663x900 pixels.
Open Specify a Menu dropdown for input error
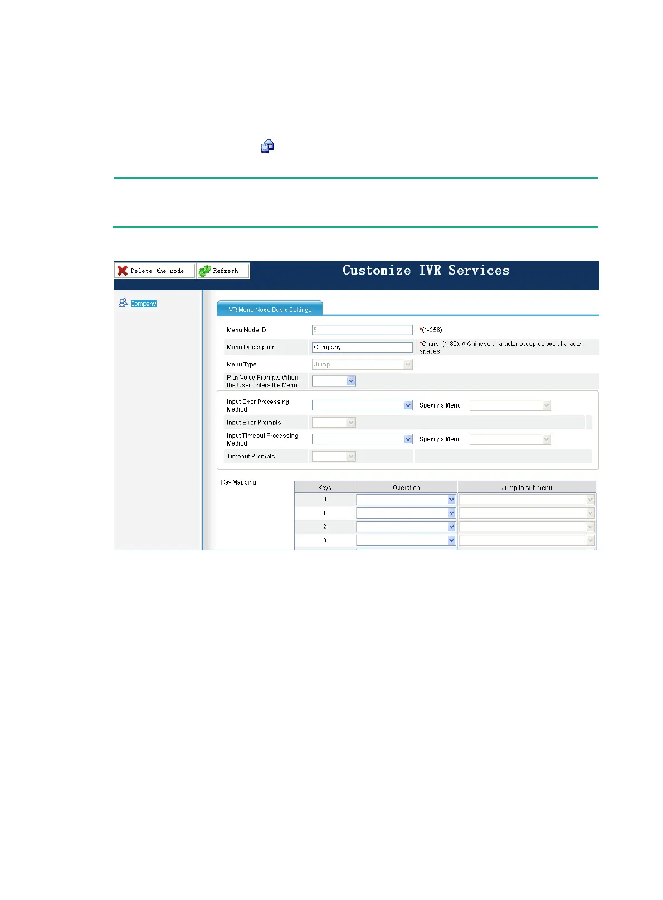(510, 405)
